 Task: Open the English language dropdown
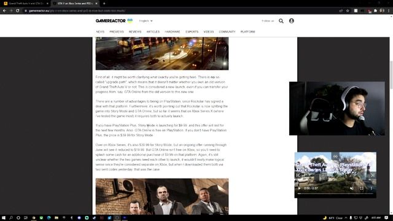tap(146, 21)
